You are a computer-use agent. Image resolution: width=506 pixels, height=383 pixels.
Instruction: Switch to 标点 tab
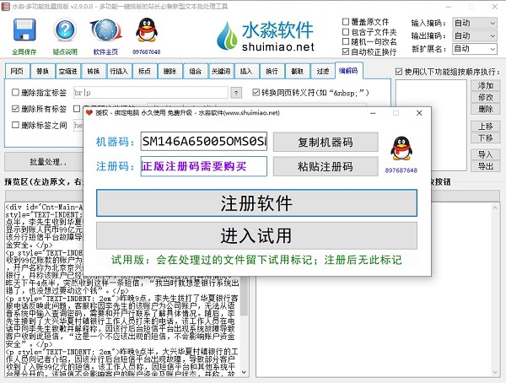point(144,71)
